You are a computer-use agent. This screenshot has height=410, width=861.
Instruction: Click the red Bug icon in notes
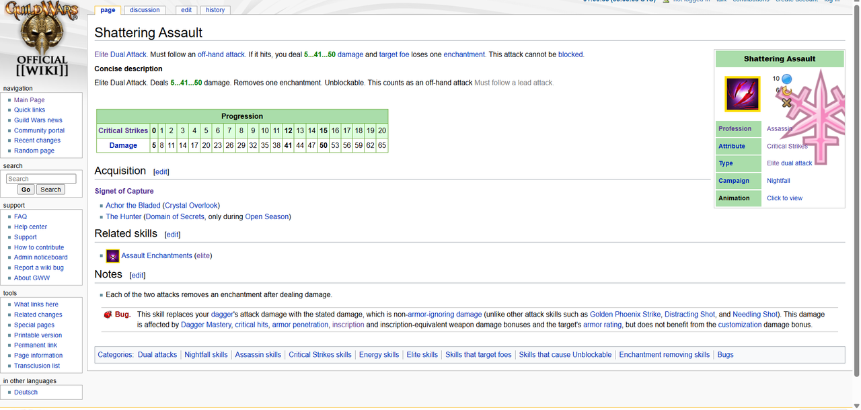pos(108,314)
